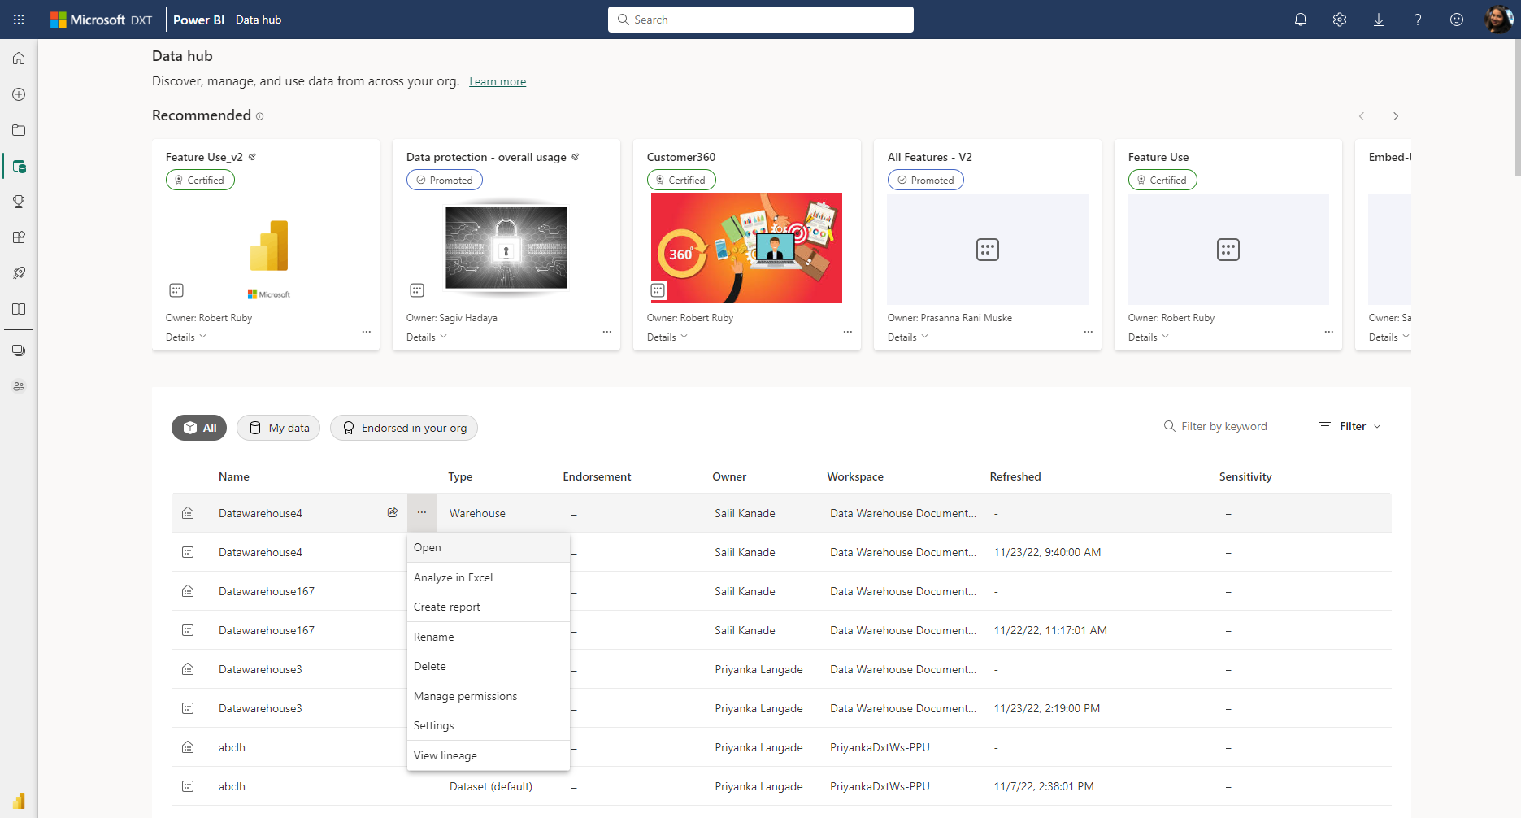Click the PriyankaDxtWs-PPU workspace in last row
The image size is (1521, 818).
(x=880, y=786)
